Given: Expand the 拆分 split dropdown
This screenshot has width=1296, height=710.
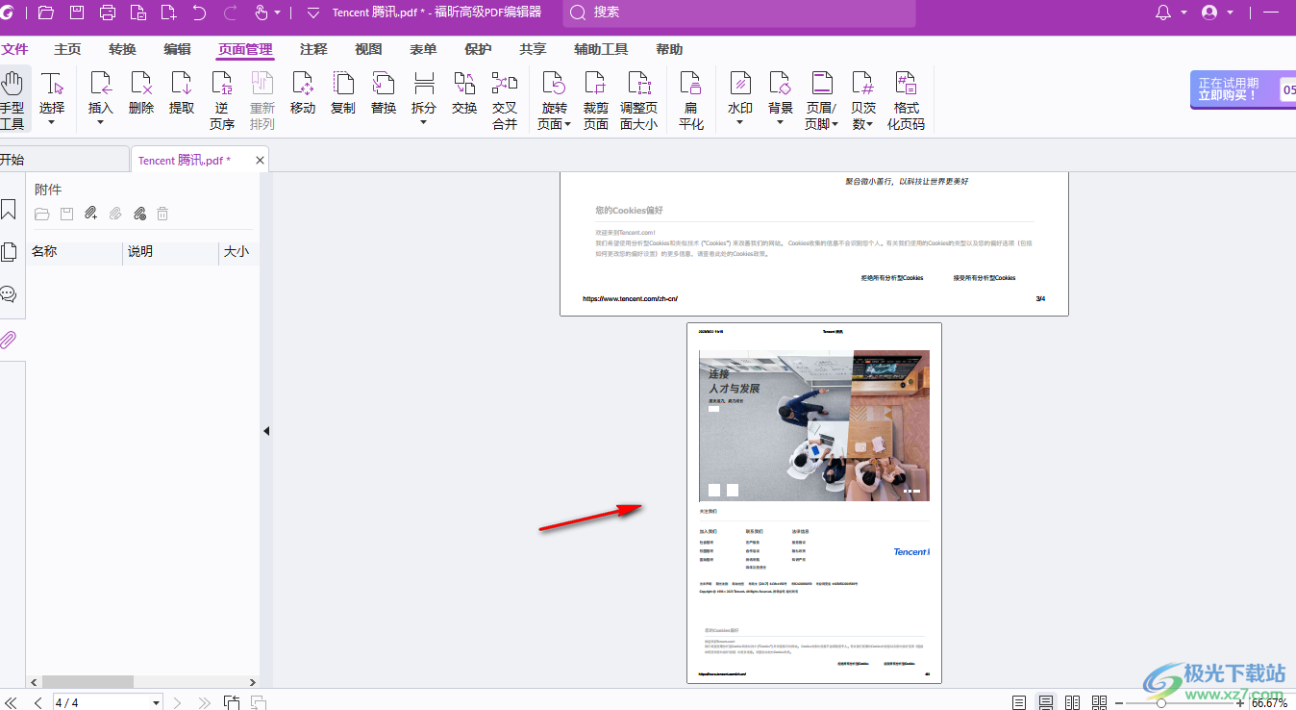Looking at the screenshot, I should 424,123.
